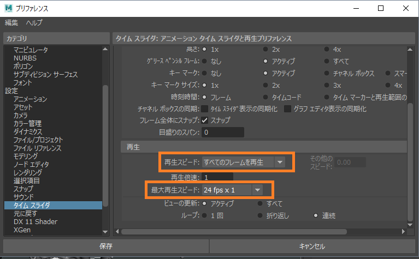Enable タイム スライダ表示の同期化 checkbox

[x=205, y=109]
